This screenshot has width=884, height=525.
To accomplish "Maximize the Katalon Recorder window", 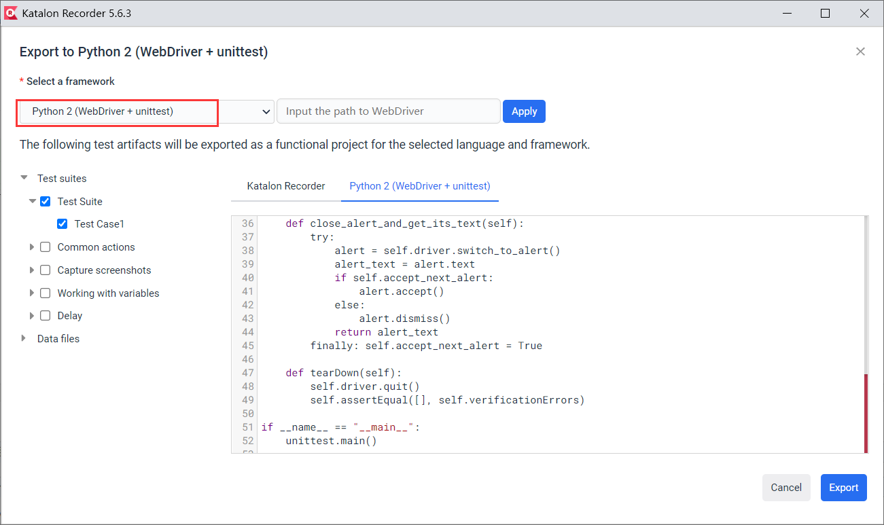I will (826, 14).
